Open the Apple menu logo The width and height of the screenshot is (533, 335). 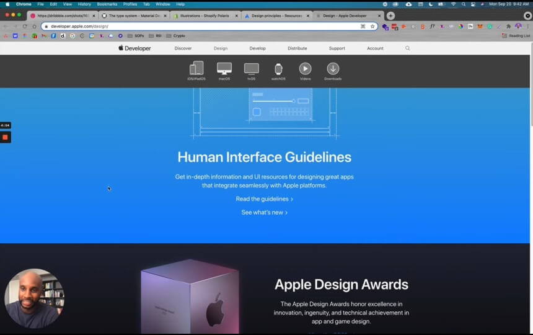[7, 4]
